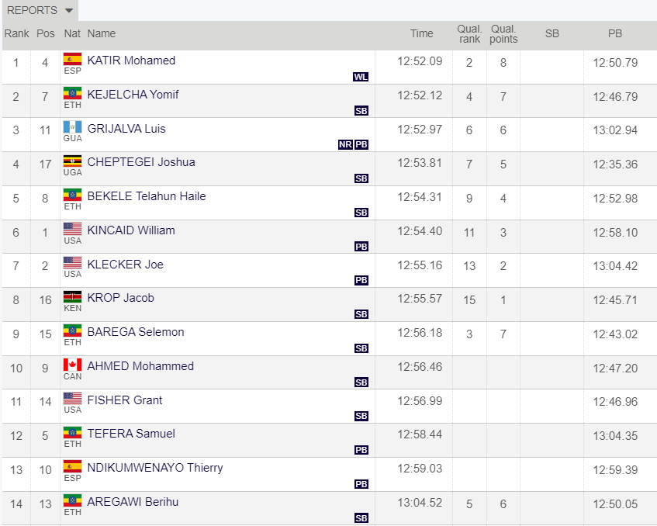Select personal best value 12:43.02
This screenshot has height=526, width=657.
(615, 334)
